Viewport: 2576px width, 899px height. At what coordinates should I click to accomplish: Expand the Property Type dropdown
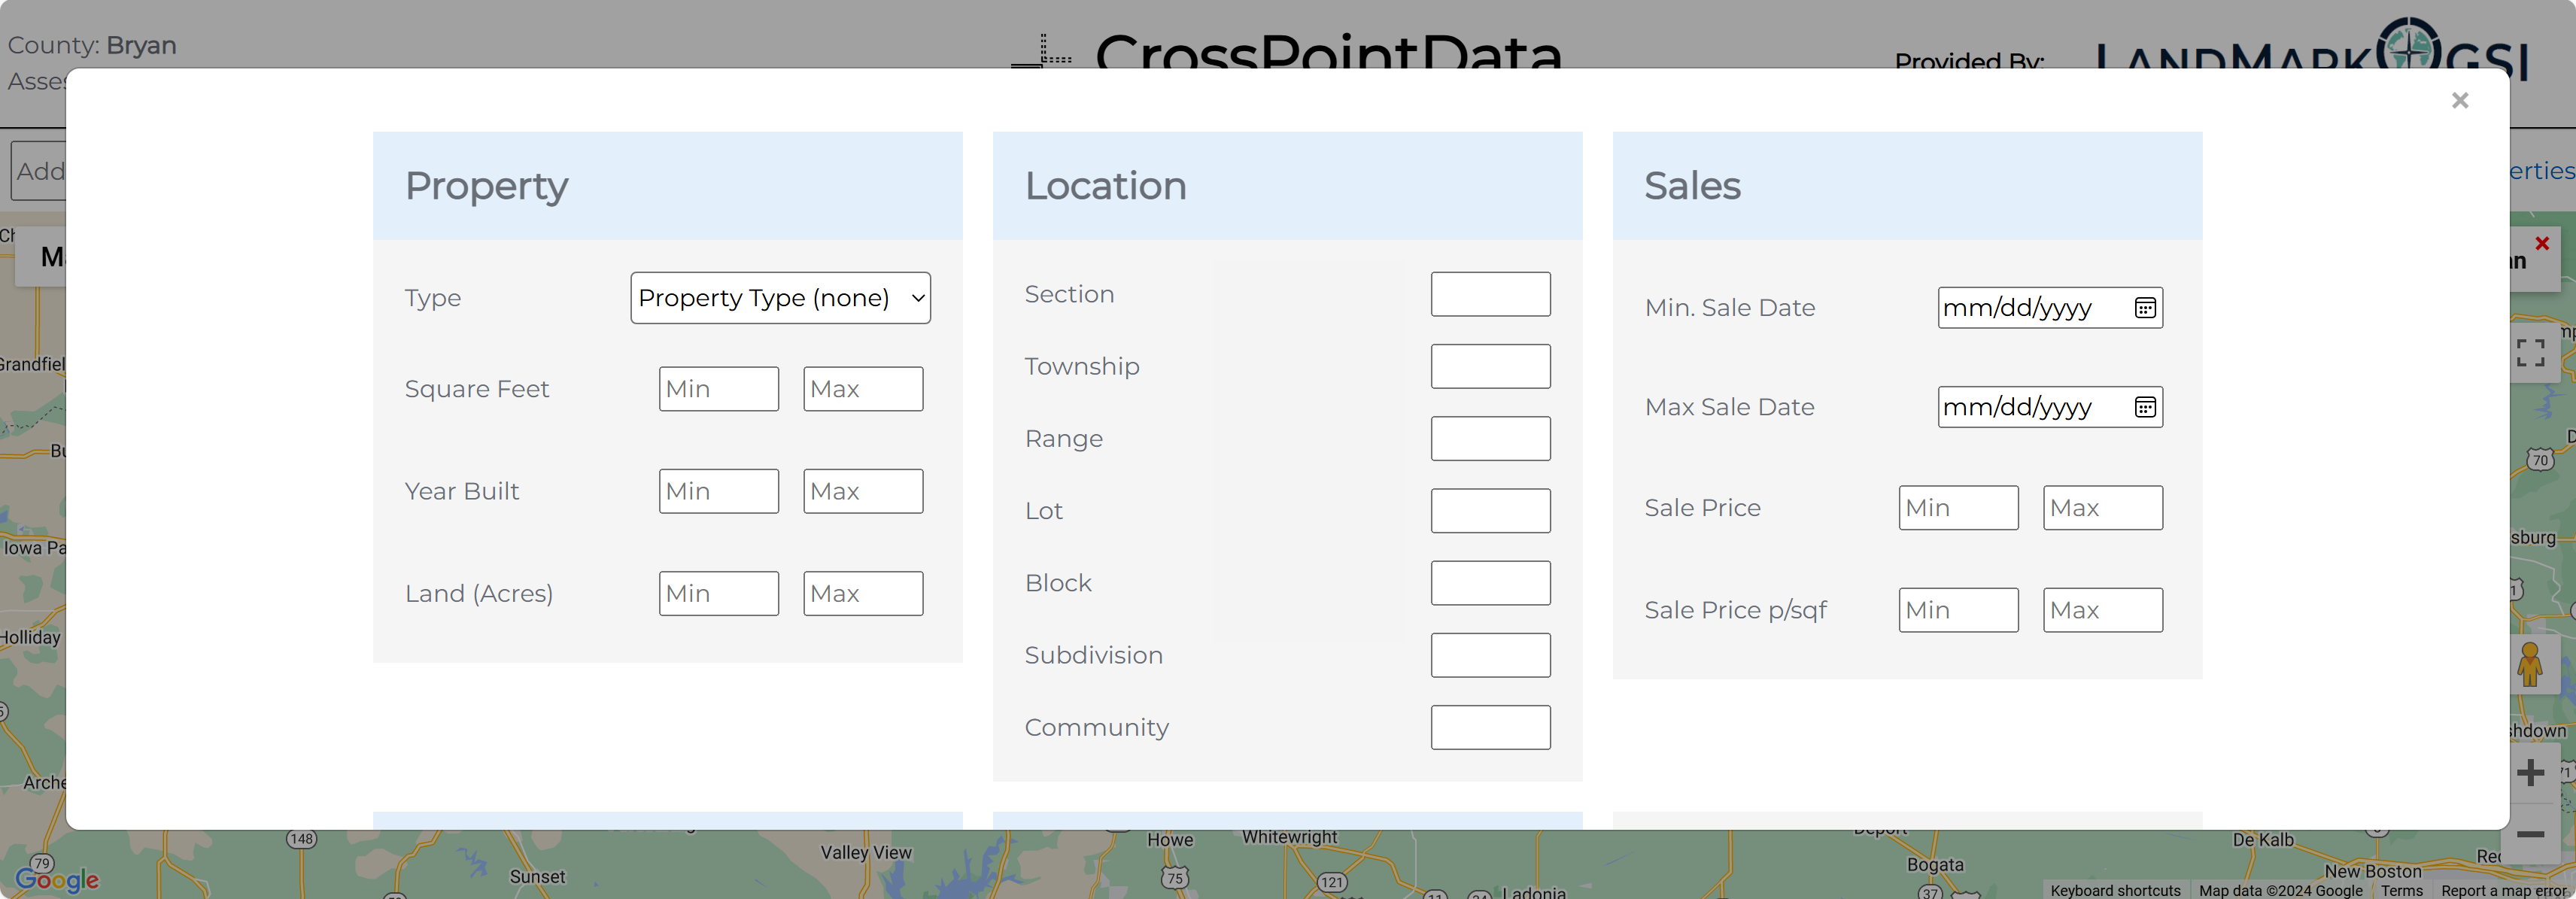click(780, 298)
